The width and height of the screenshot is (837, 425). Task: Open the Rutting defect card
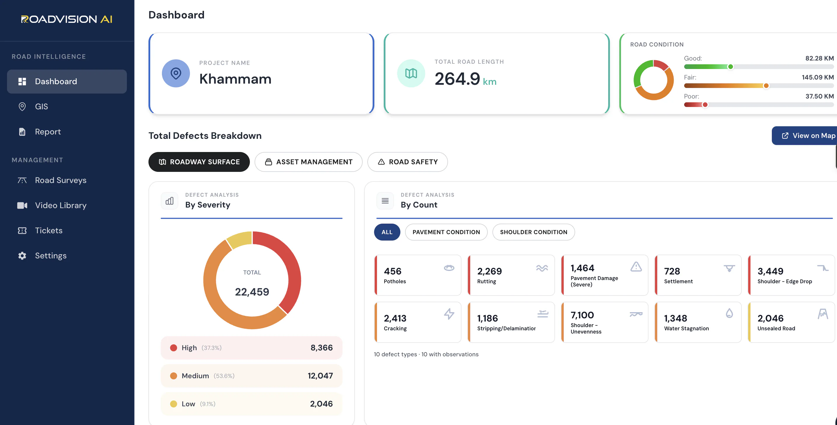tap(511, 275)
